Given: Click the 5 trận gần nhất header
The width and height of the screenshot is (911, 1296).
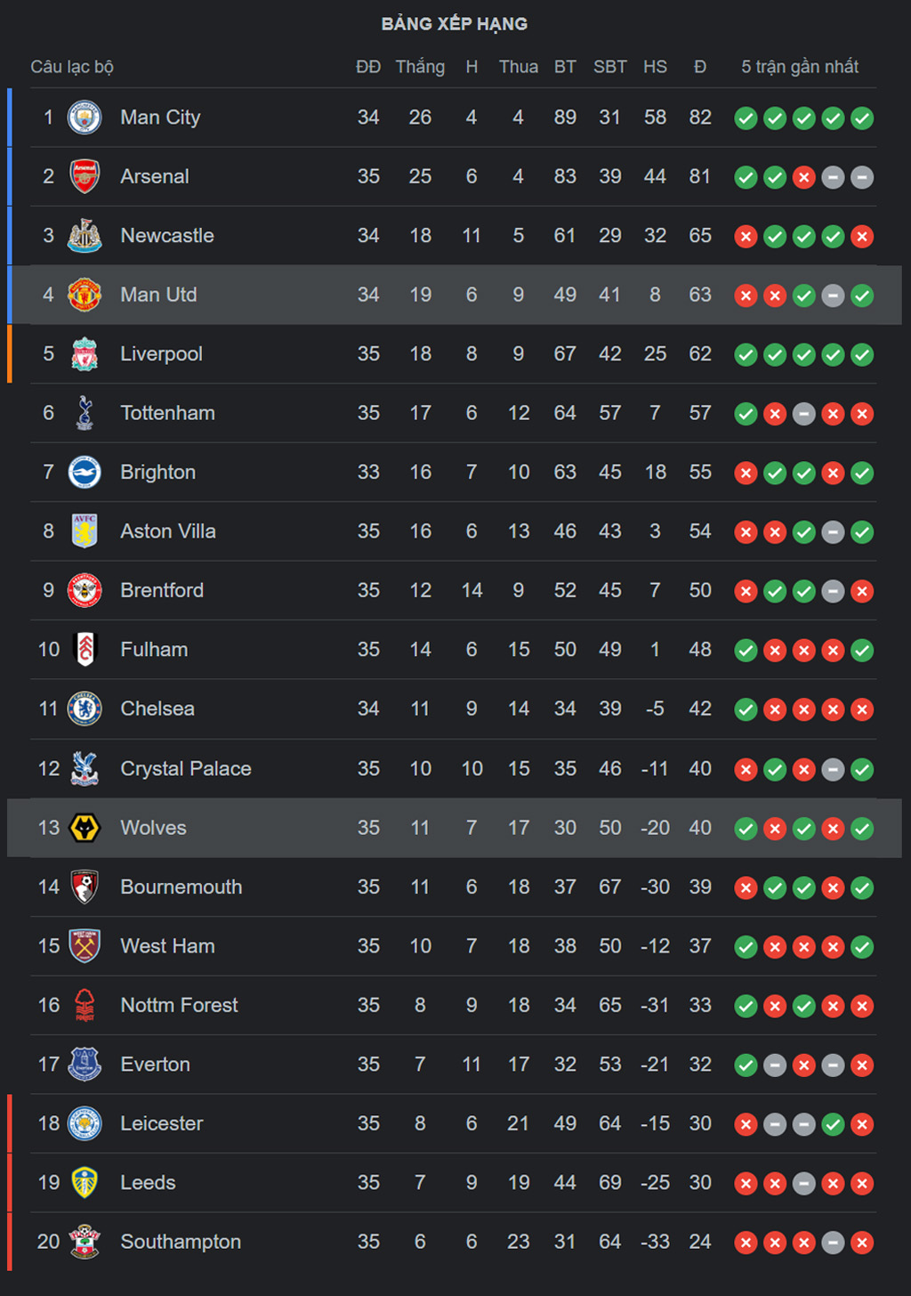Looking at the screenshot, I should point(800,67).
